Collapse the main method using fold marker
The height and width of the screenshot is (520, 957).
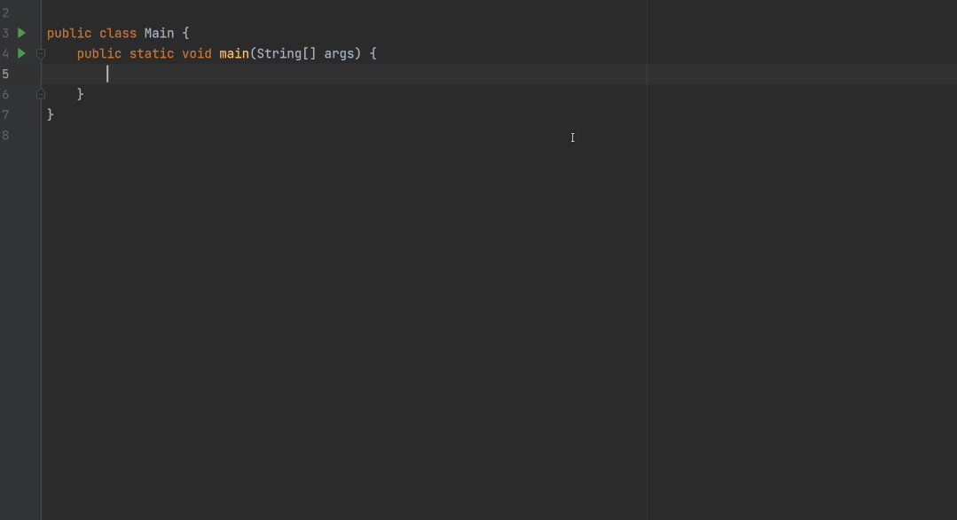tap(41, 53)
